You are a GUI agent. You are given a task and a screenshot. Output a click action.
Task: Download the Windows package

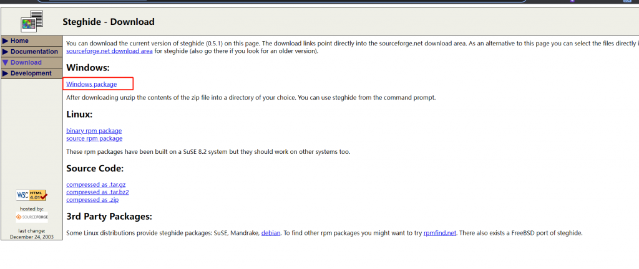[91, 84]
